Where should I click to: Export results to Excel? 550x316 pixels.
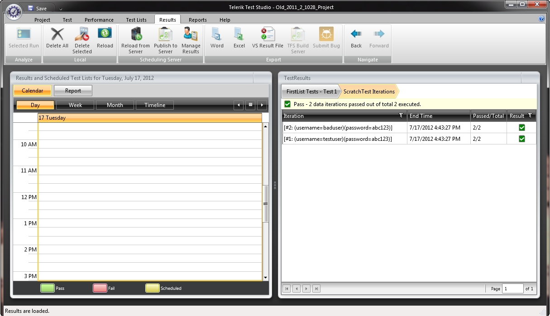pos(239,34)
